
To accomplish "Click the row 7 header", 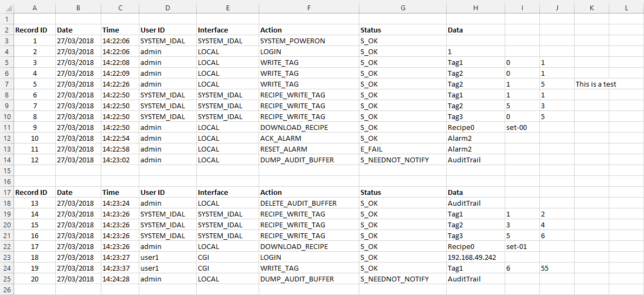I will coord(7,84).
